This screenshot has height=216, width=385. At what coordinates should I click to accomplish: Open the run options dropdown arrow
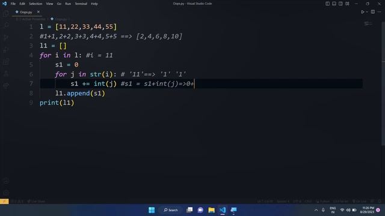[x=367, y=12]
